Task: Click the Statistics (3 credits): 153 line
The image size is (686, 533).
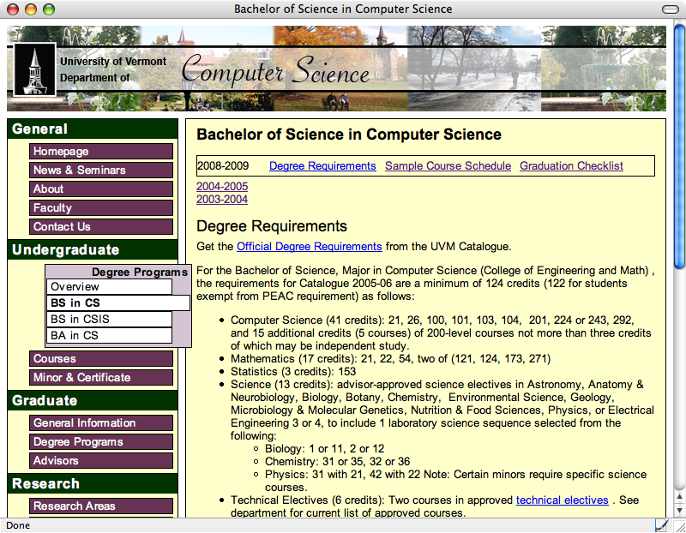Action: pos(293,372)
